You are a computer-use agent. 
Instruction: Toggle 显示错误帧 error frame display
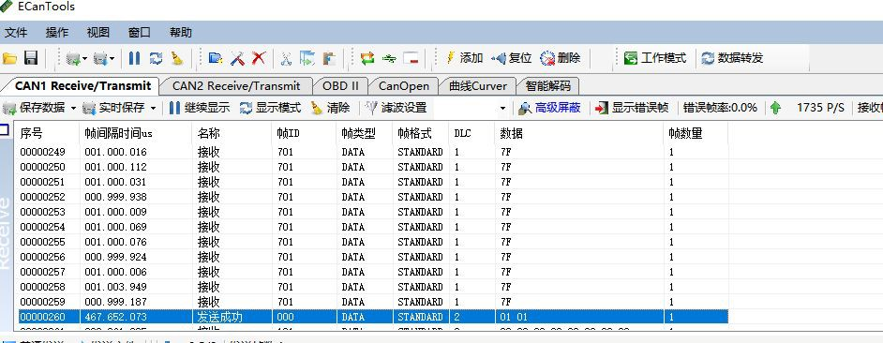click(633, 108)
